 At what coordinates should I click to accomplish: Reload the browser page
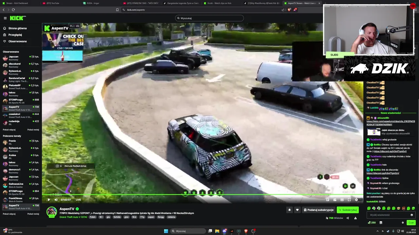13,10
